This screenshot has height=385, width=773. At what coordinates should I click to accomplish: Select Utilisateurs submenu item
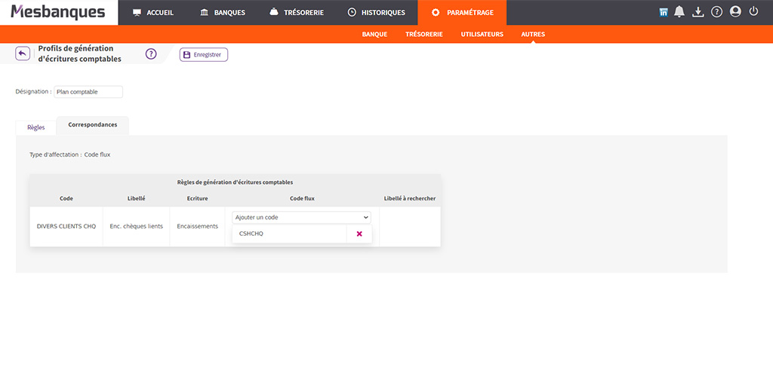point(482,35)
